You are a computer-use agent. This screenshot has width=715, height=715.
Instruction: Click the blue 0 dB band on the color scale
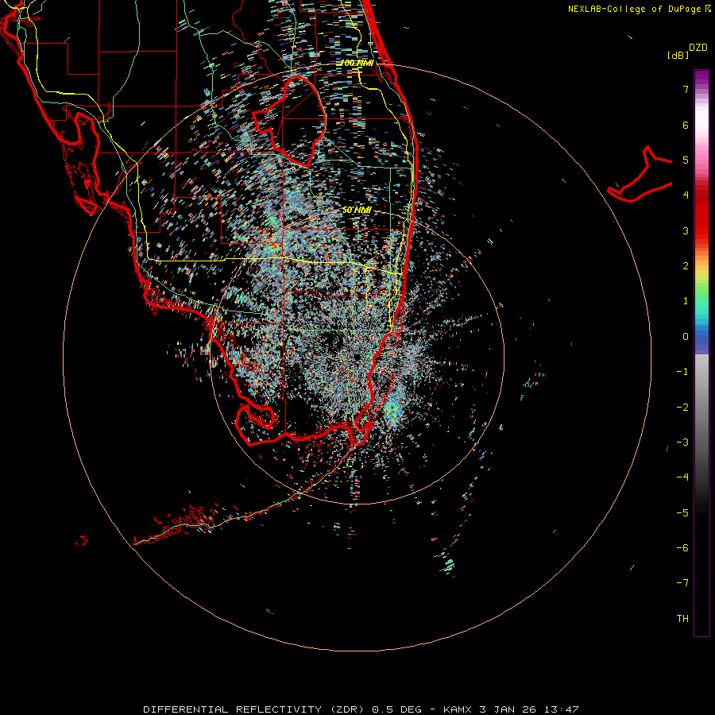click(x=701, y=338)
